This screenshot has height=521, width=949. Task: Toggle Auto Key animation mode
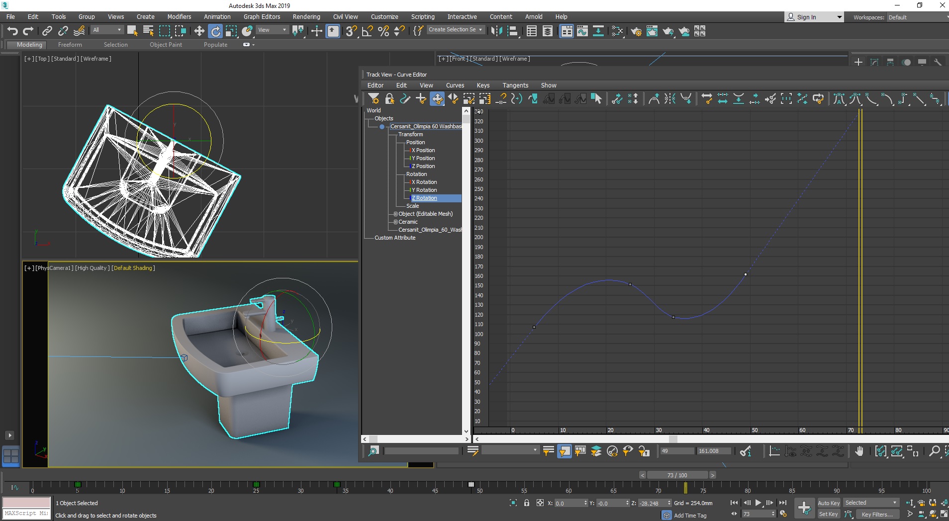(828, 503)
